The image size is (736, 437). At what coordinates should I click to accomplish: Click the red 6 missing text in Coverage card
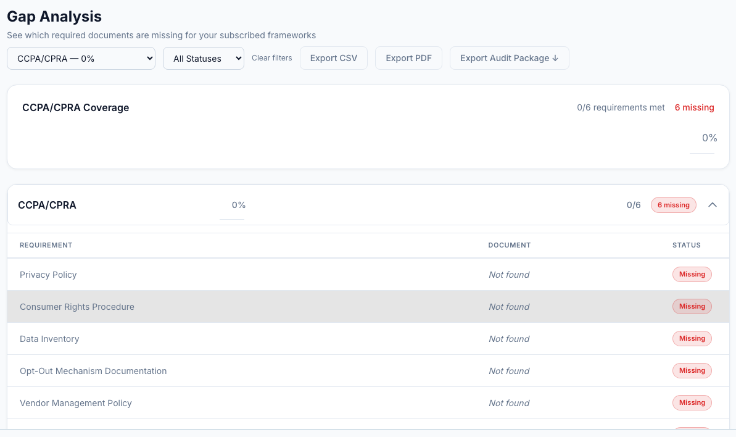(x=694, y=107)
